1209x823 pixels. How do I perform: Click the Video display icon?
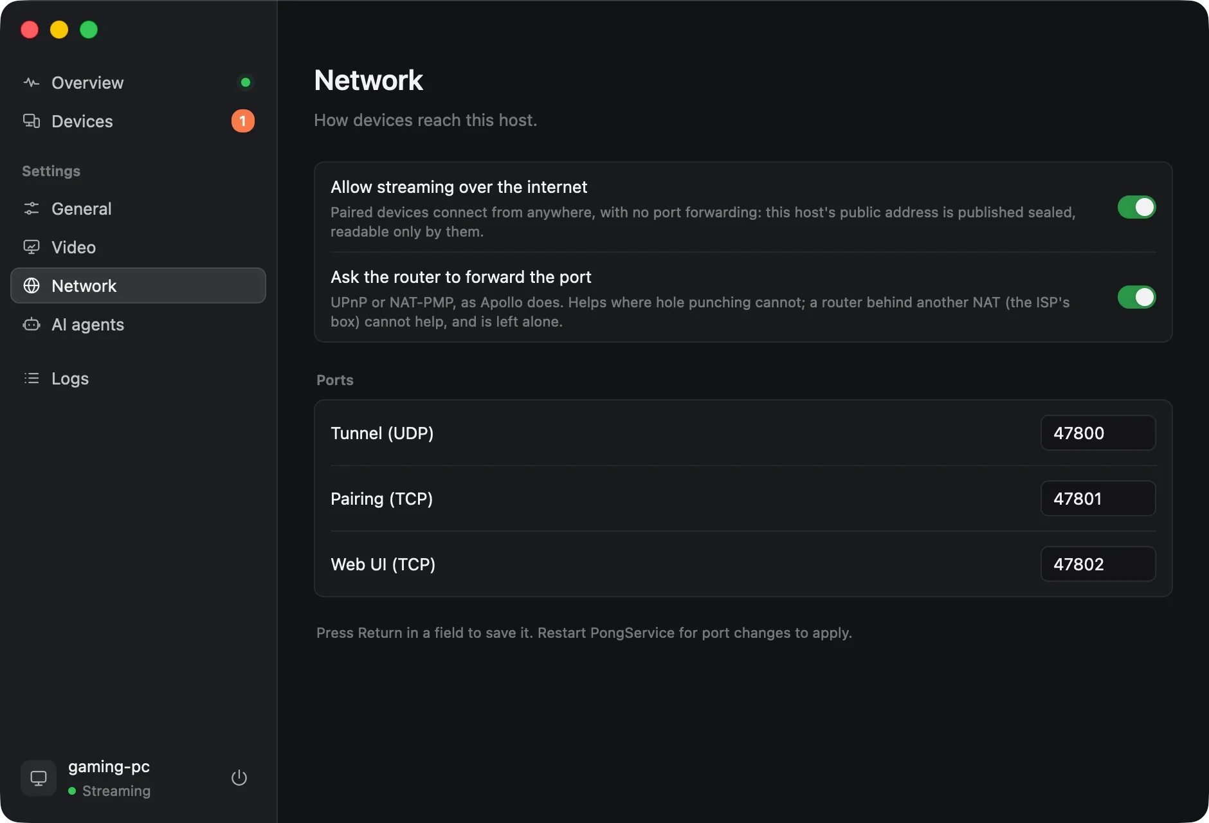(x=32, y=247)
